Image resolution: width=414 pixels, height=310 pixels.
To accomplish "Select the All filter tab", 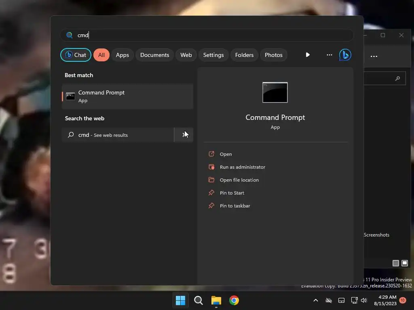I will pyautogui.click(x=101, y=55).
